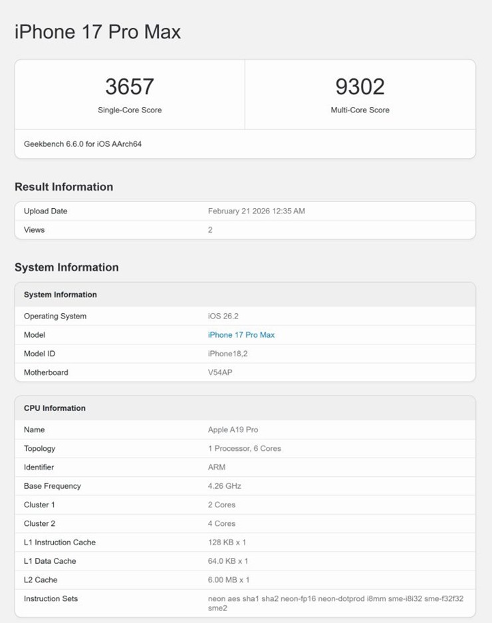Click the Motherboard label
Viewport: 492px width, 623px height.
[46, 372]
